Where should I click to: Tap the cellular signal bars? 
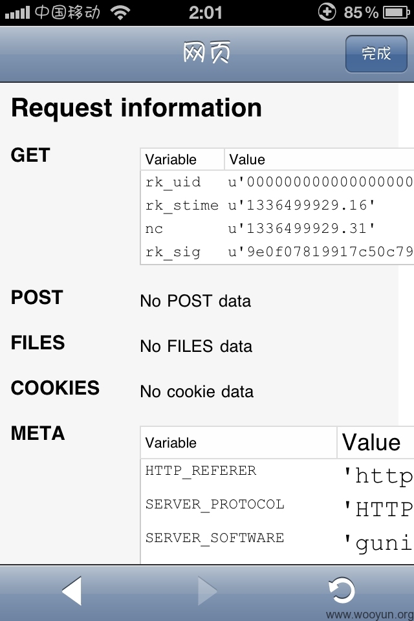click(x=17, y=13)
